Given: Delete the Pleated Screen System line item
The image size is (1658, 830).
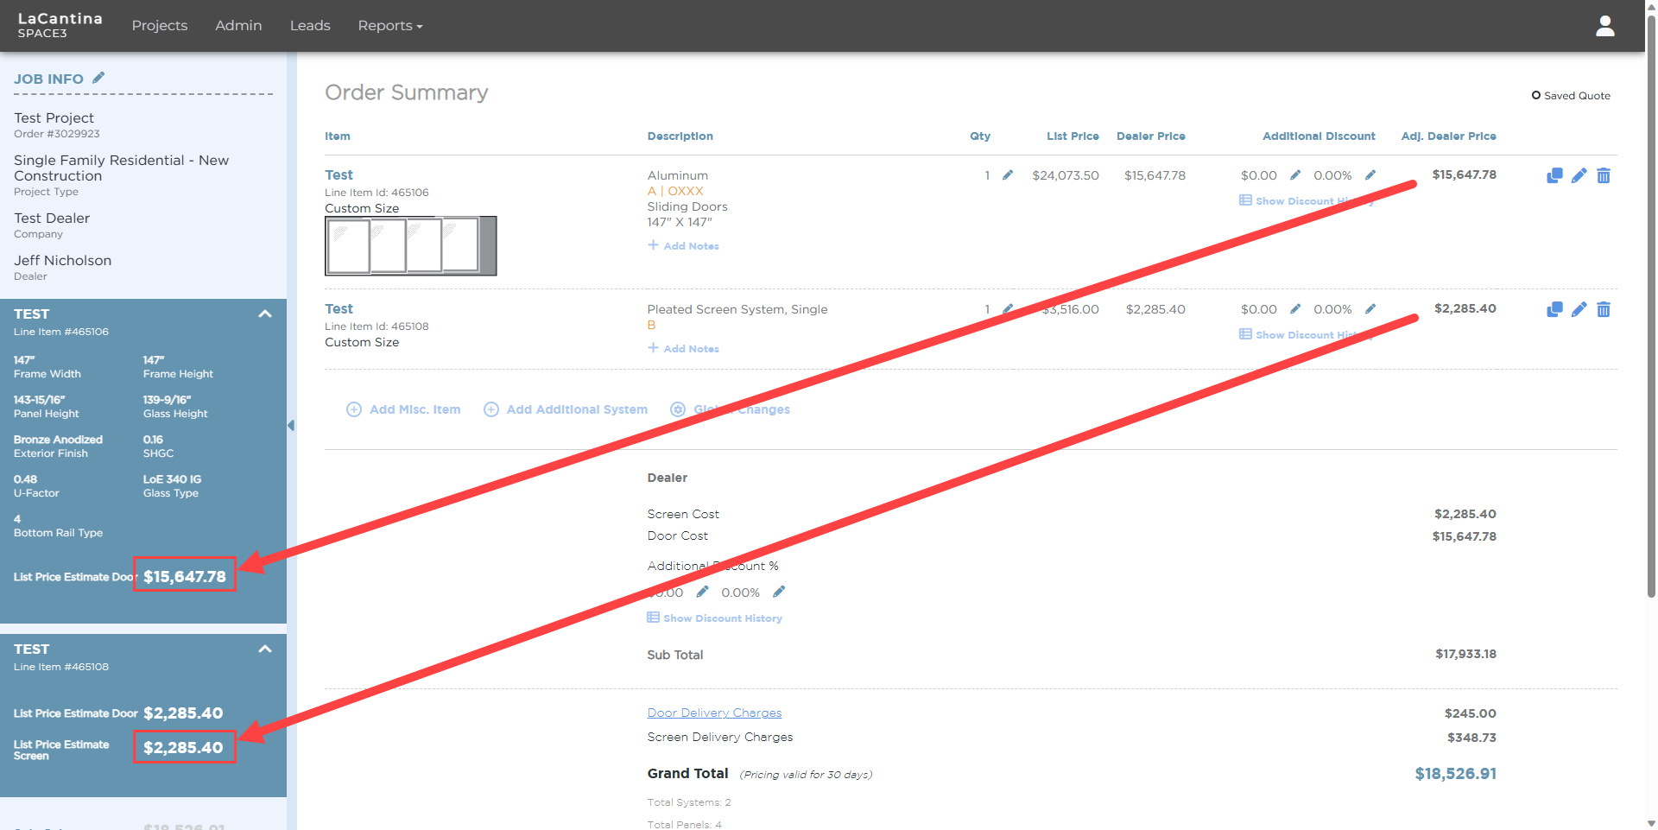Looking at the screenshot, I should coord(1604,309).
